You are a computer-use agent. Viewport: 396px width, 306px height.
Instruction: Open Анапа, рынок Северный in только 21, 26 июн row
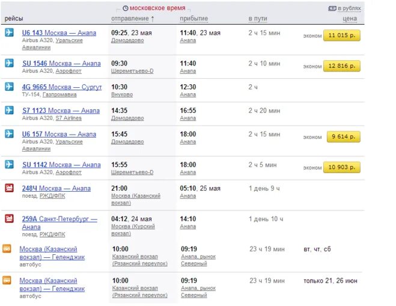198,292
